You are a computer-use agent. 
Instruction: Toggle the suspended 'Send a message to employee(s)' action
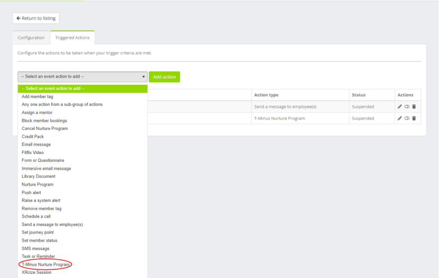pyautogui.click(x=406, y=106)
